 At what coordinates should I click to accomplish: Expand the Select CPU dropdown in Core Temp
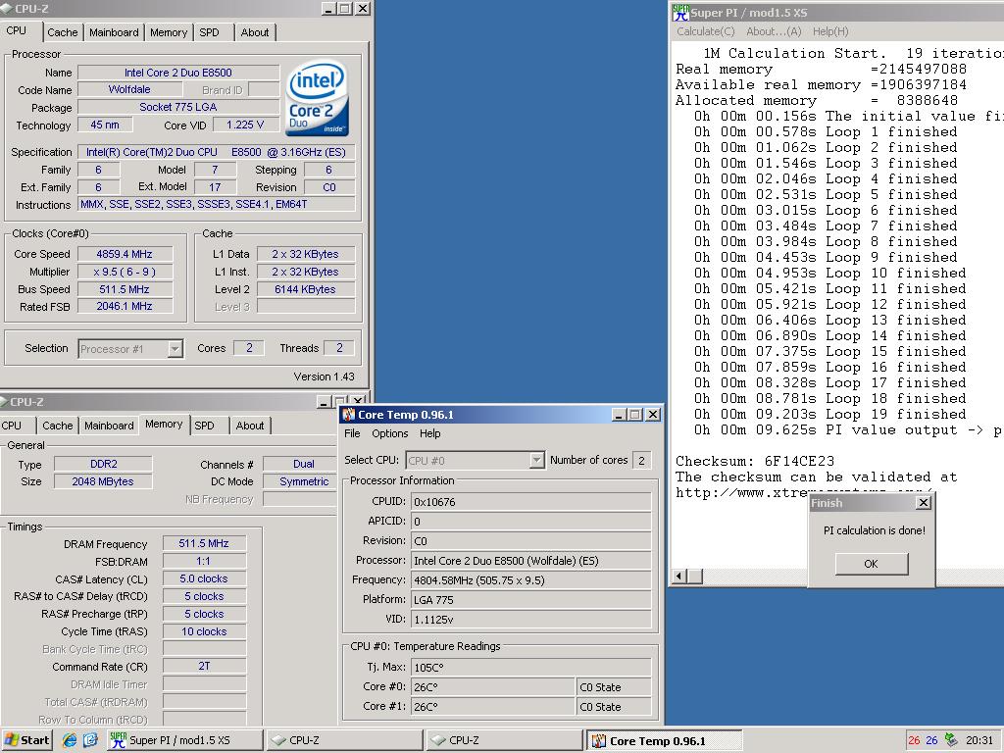(536, 461)
